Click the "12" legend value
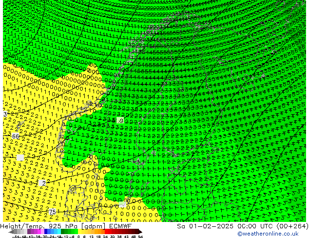 coord(91,237)
